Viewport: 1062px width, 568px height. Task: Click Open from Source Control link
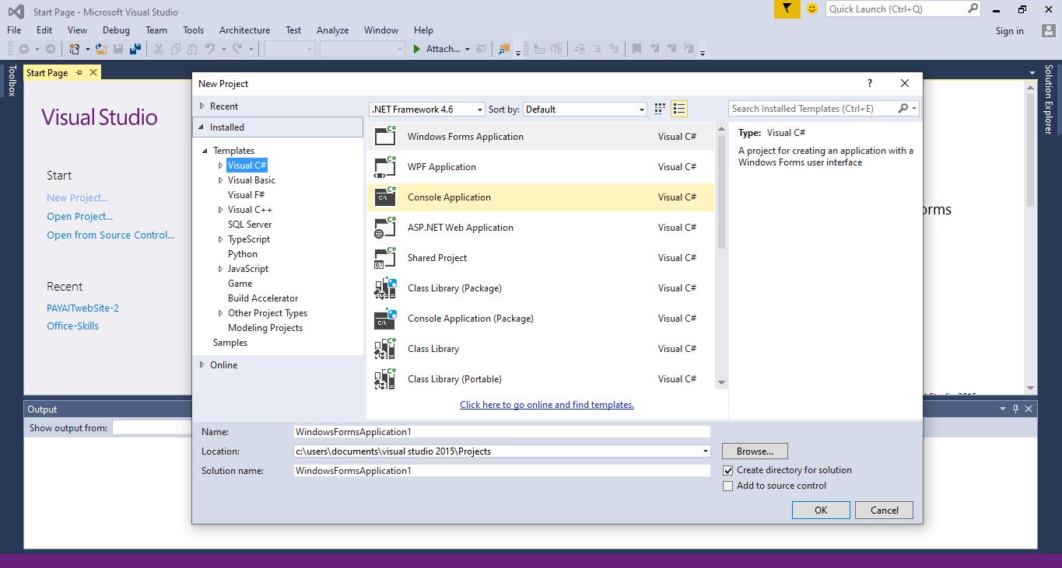point(110,235)
